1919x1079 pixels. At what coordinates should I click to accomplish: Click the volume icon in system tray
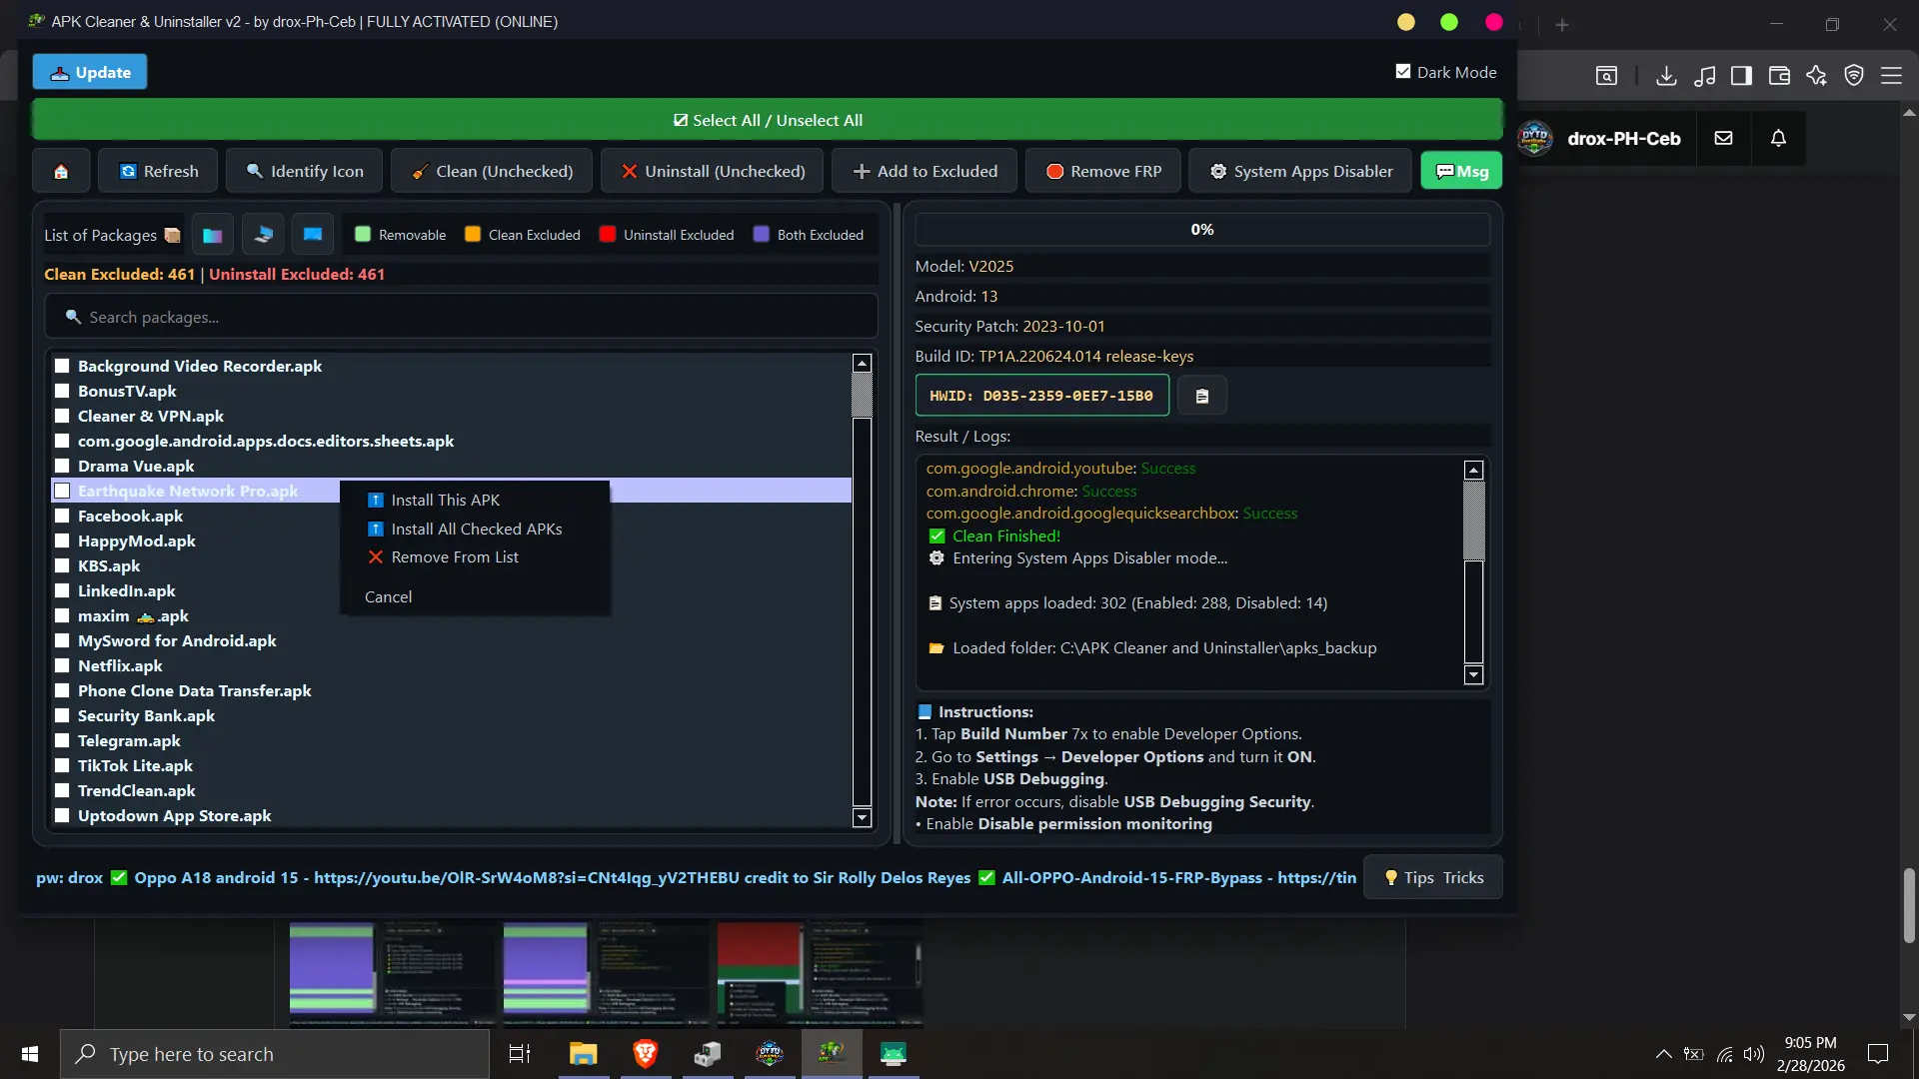coord(1753,1054)
